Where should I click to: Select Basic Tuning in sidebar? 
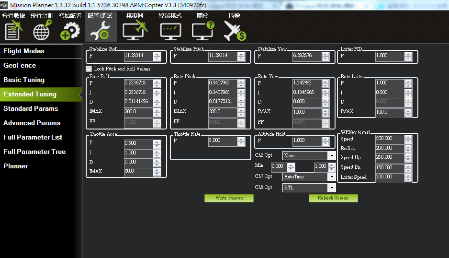(x=41, y=80)
